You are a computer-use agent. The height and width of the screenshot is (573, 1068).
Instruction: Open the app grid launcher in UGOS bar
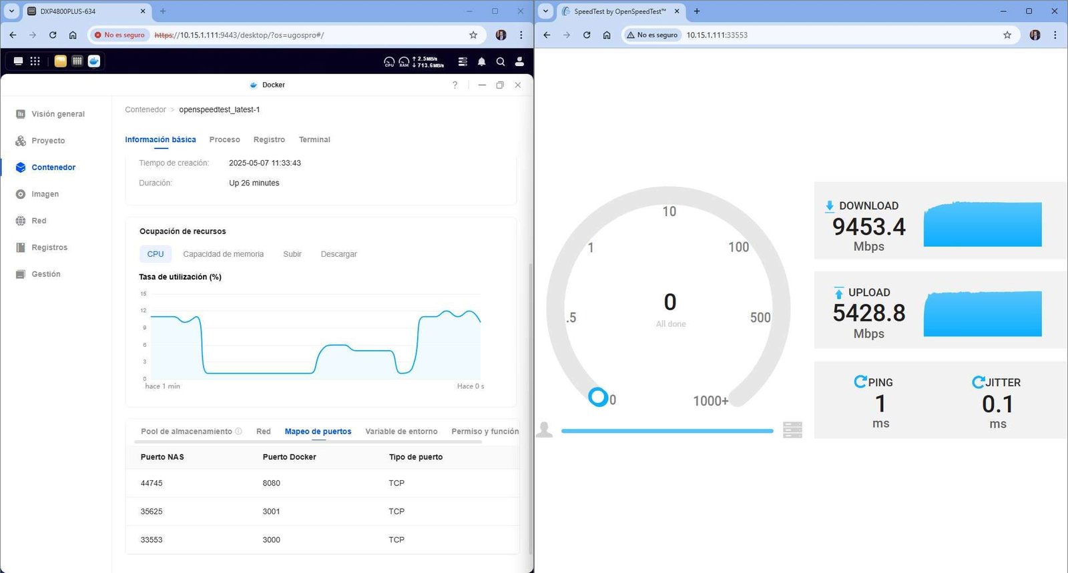(35, 61)
